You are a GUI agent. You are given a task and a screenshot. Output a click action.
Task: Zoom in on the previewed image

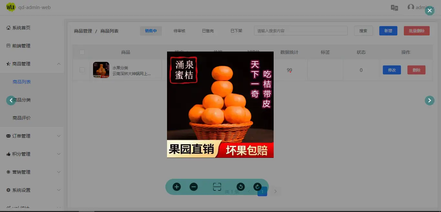[177, 187]
